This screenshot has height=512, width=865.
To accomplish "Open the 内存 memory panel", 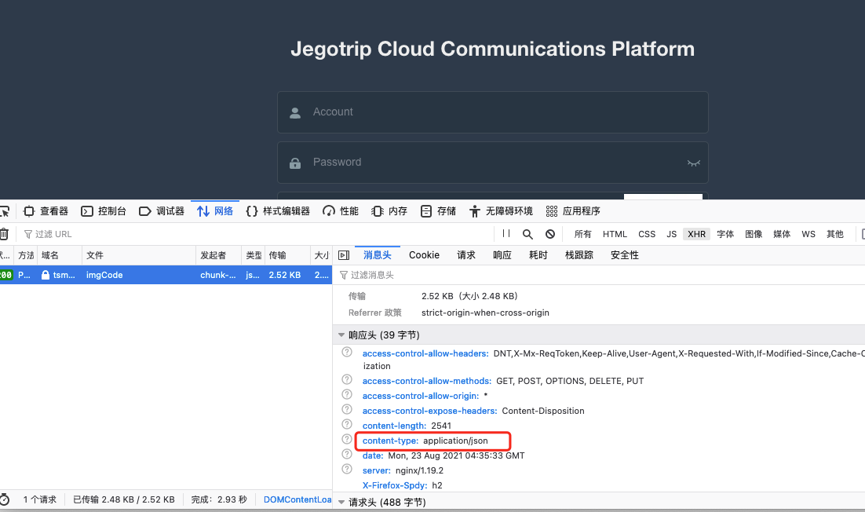I will (x=389, y=211).
